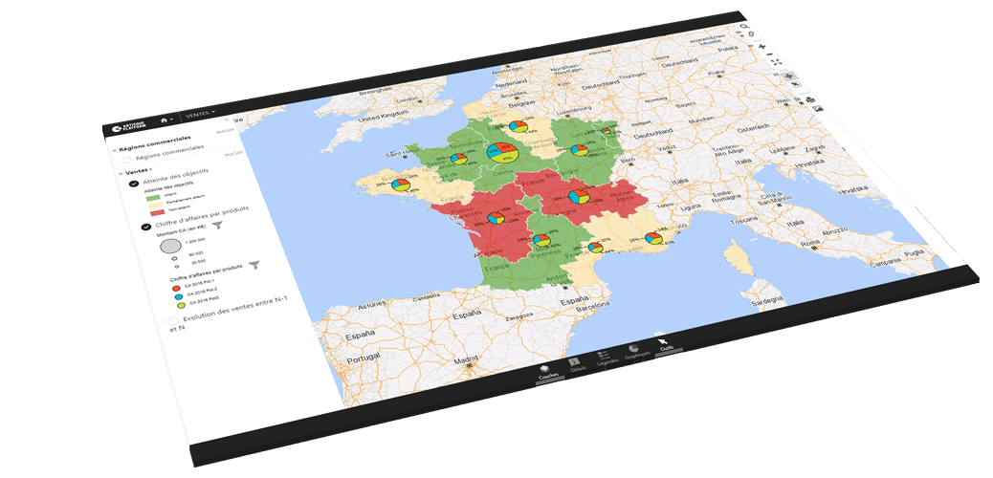Click the blue CA 2016 Pdt 2 dot

(181, 297)
